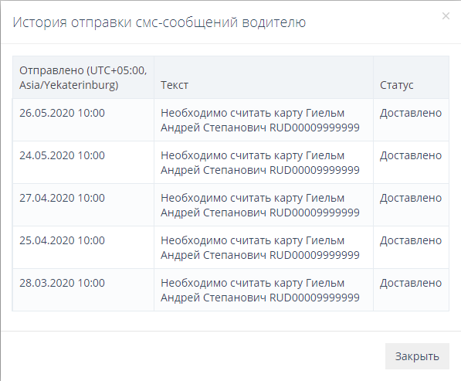Click Доставлено status in the 24.05.2020 row

411,155
